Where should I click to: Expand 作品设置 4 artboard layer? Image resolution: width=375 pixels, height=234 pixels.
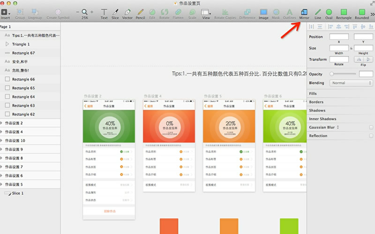click(1, 132)
